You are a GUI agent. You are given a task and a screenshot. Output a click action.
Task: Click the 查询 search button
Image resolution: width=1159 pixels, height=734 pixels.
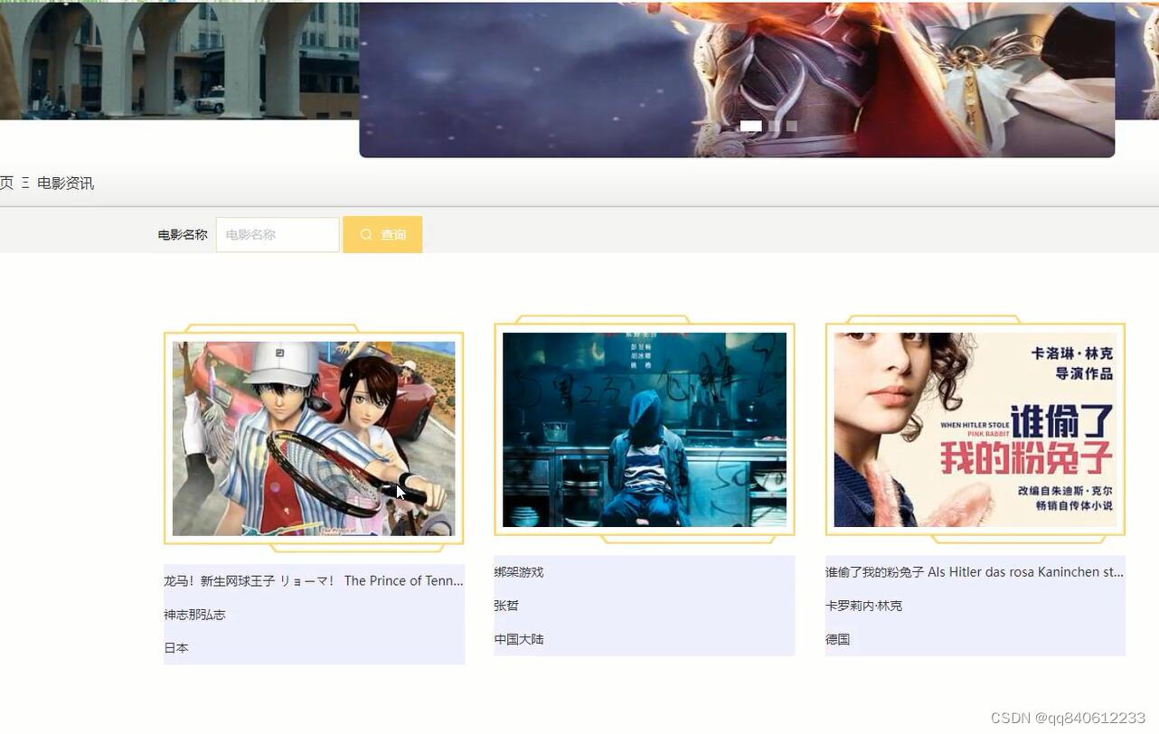[x=382, y=235]
